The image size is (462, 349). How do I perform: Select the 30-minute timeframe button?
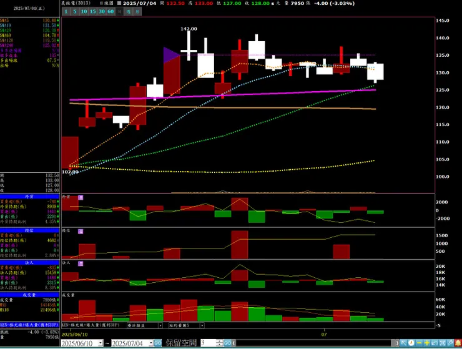[x=102, y=11]
